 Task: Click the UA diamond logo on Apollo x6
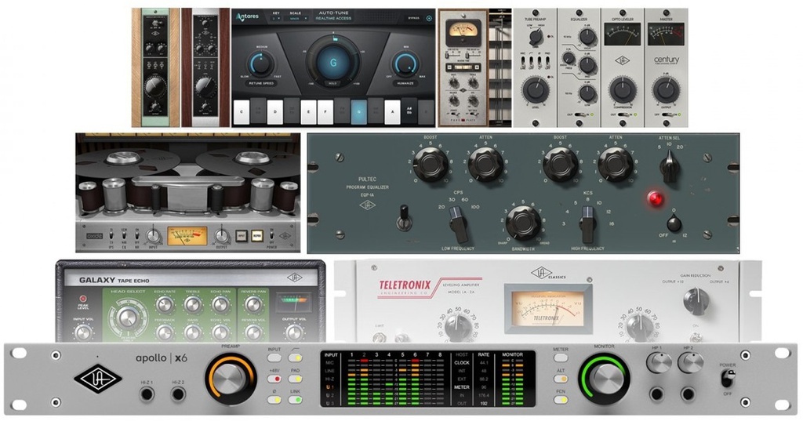pos(97,379)
